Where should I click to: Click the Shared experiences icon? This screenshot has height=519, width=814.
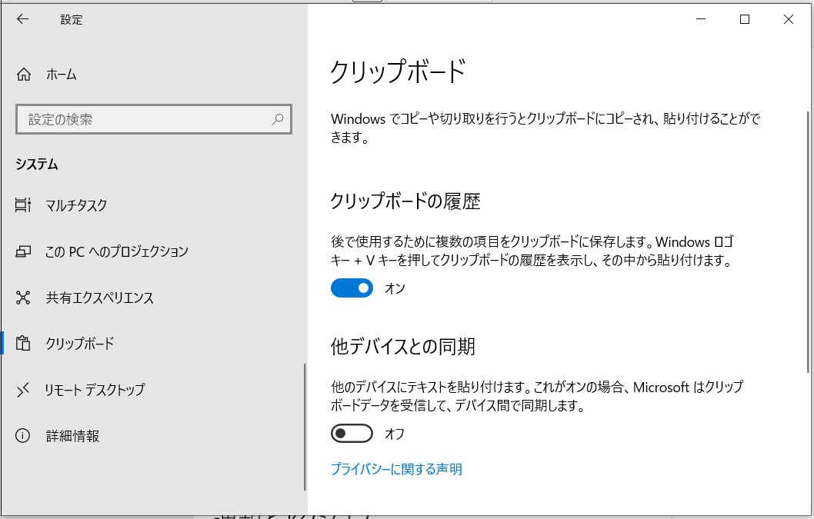(23, 298)
